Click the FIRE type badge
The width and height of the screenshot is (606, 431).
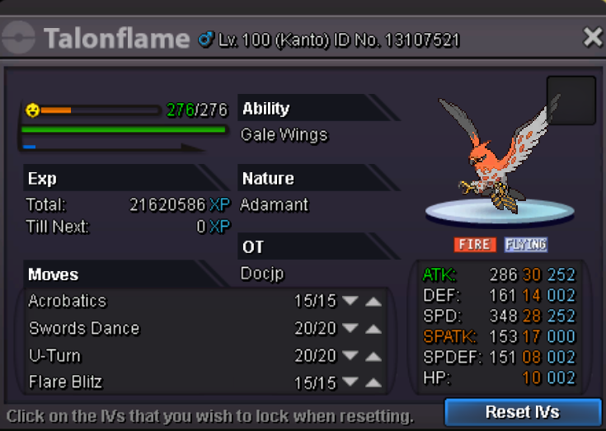click(475, 245)
